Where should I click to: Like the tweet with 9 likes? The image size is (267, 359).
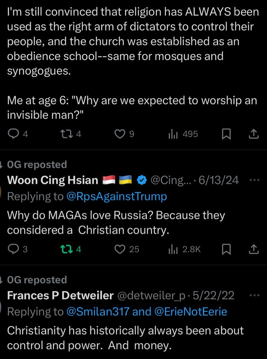[x=119, y=134]
